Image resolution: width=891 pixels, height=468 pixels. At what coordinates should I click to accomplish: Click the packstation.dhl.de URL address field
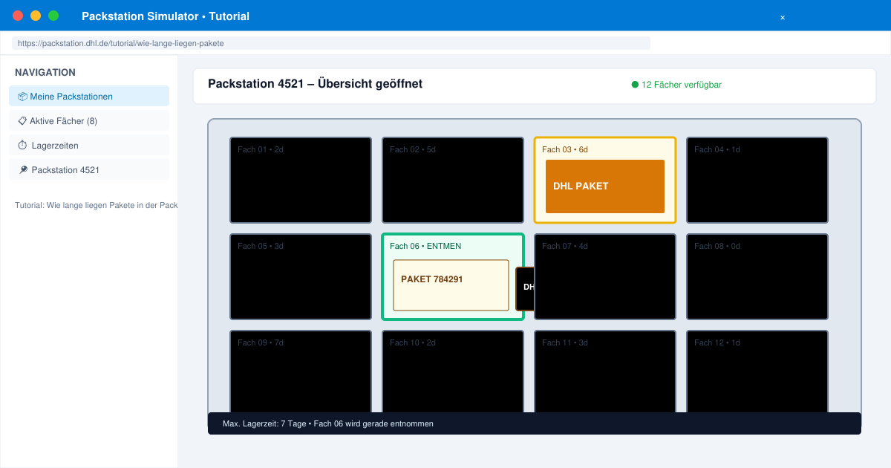331,43
